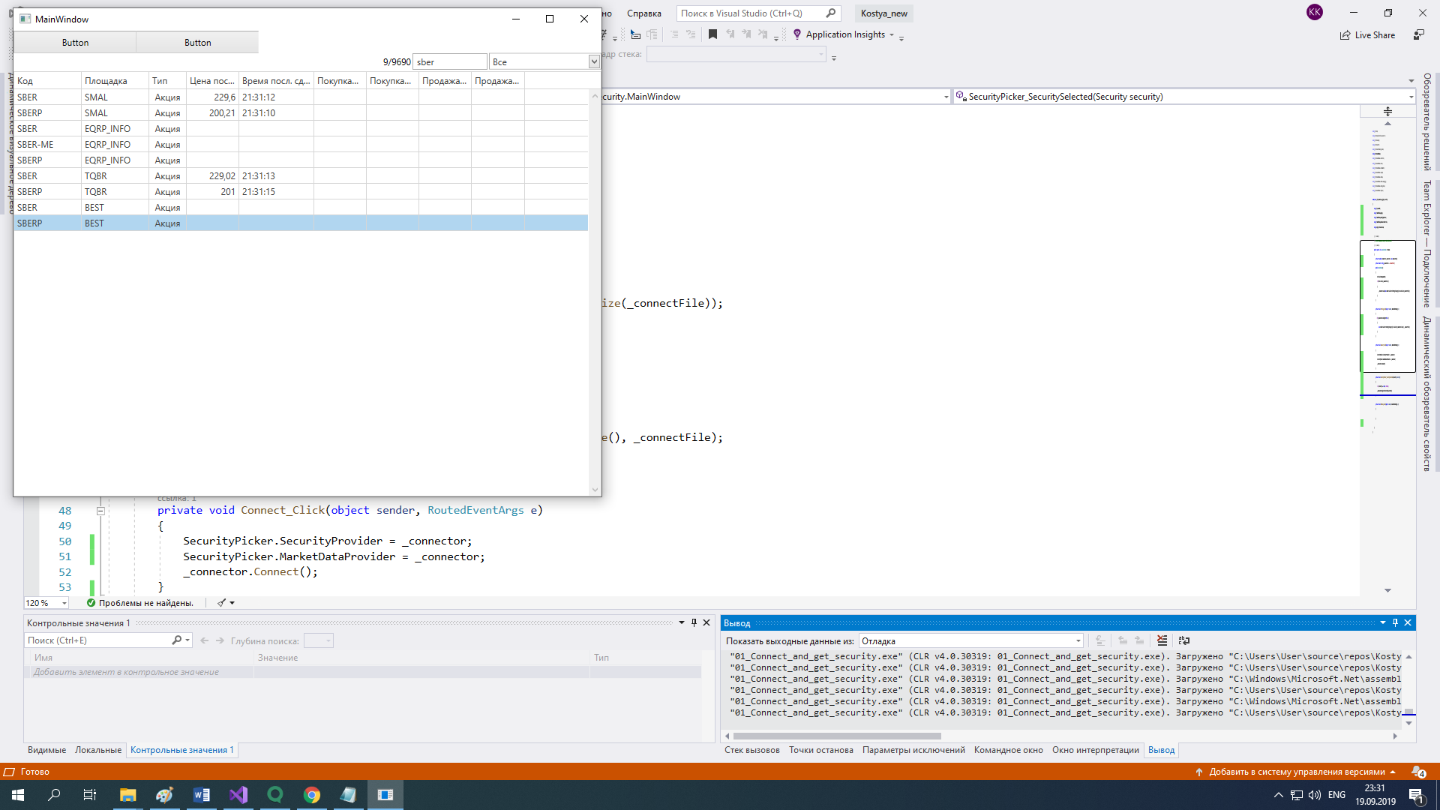
Task: Click the split editor icon above the scrollbar
Action: click(1387, 111)
